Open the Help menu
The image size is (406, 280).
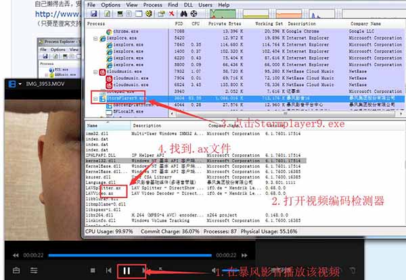coord(224,5)
